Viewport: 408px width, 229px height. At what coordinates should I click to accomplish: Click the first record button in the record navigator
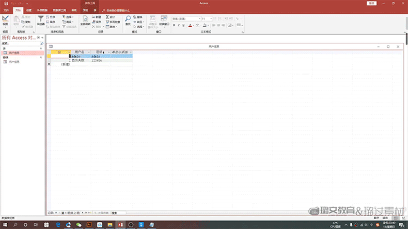pyautogui.click(x=56, y=213)
